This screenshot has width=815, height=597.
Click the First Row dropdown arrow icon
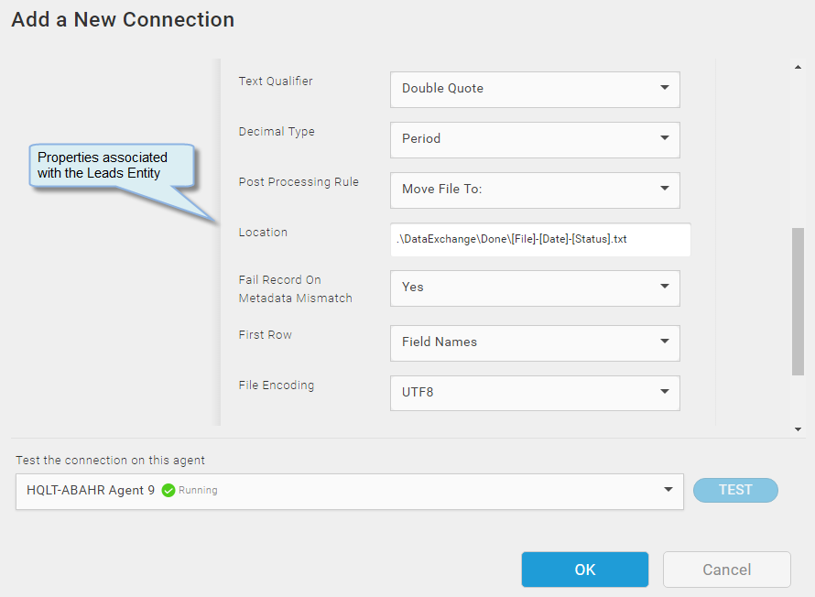pos(664,341)
